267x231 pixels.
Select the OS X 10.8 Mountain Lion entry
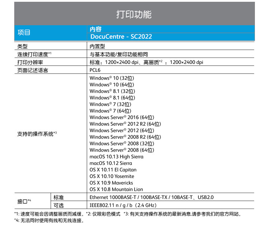click(116, 189)
